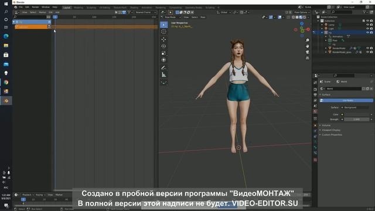Open the Pose Mode interaction dropdown
375x211 pixels.
[x=172, y=17]
